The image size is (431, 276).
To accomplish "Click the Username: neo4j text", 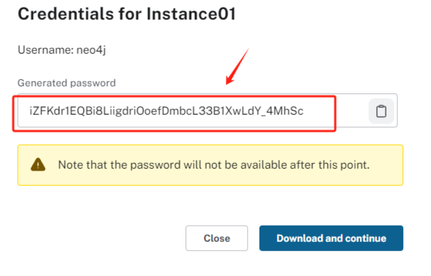I will click(62, 50).
